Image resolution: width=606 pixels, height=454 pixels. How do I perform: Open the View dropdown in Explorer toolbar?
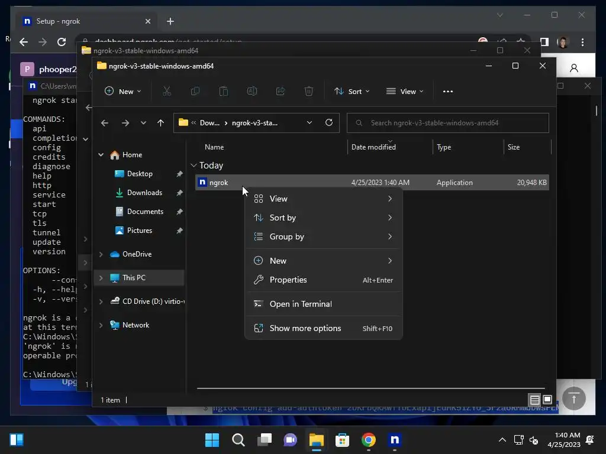coord(405,92)
